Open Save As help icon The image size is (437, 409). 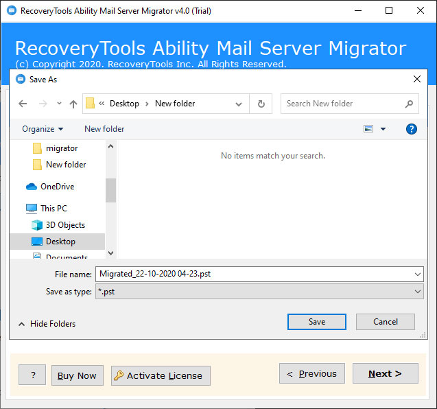point(412,129)
